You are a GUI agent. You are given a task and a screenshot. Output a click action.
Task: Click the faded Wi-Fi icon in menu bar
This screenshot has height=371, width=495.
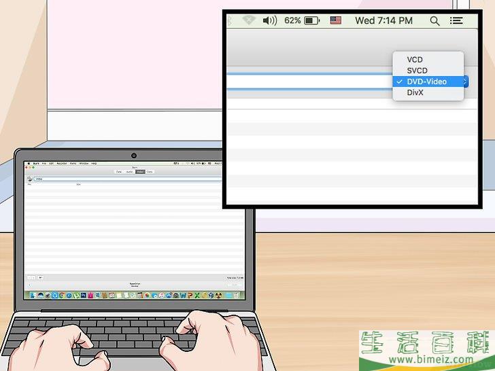(249, 20)
